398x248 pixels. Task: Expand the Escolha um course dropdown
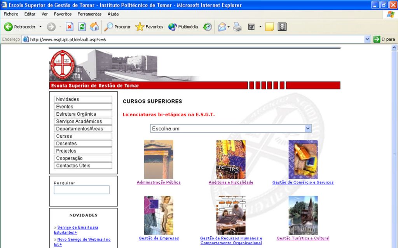tap(308, 128)
